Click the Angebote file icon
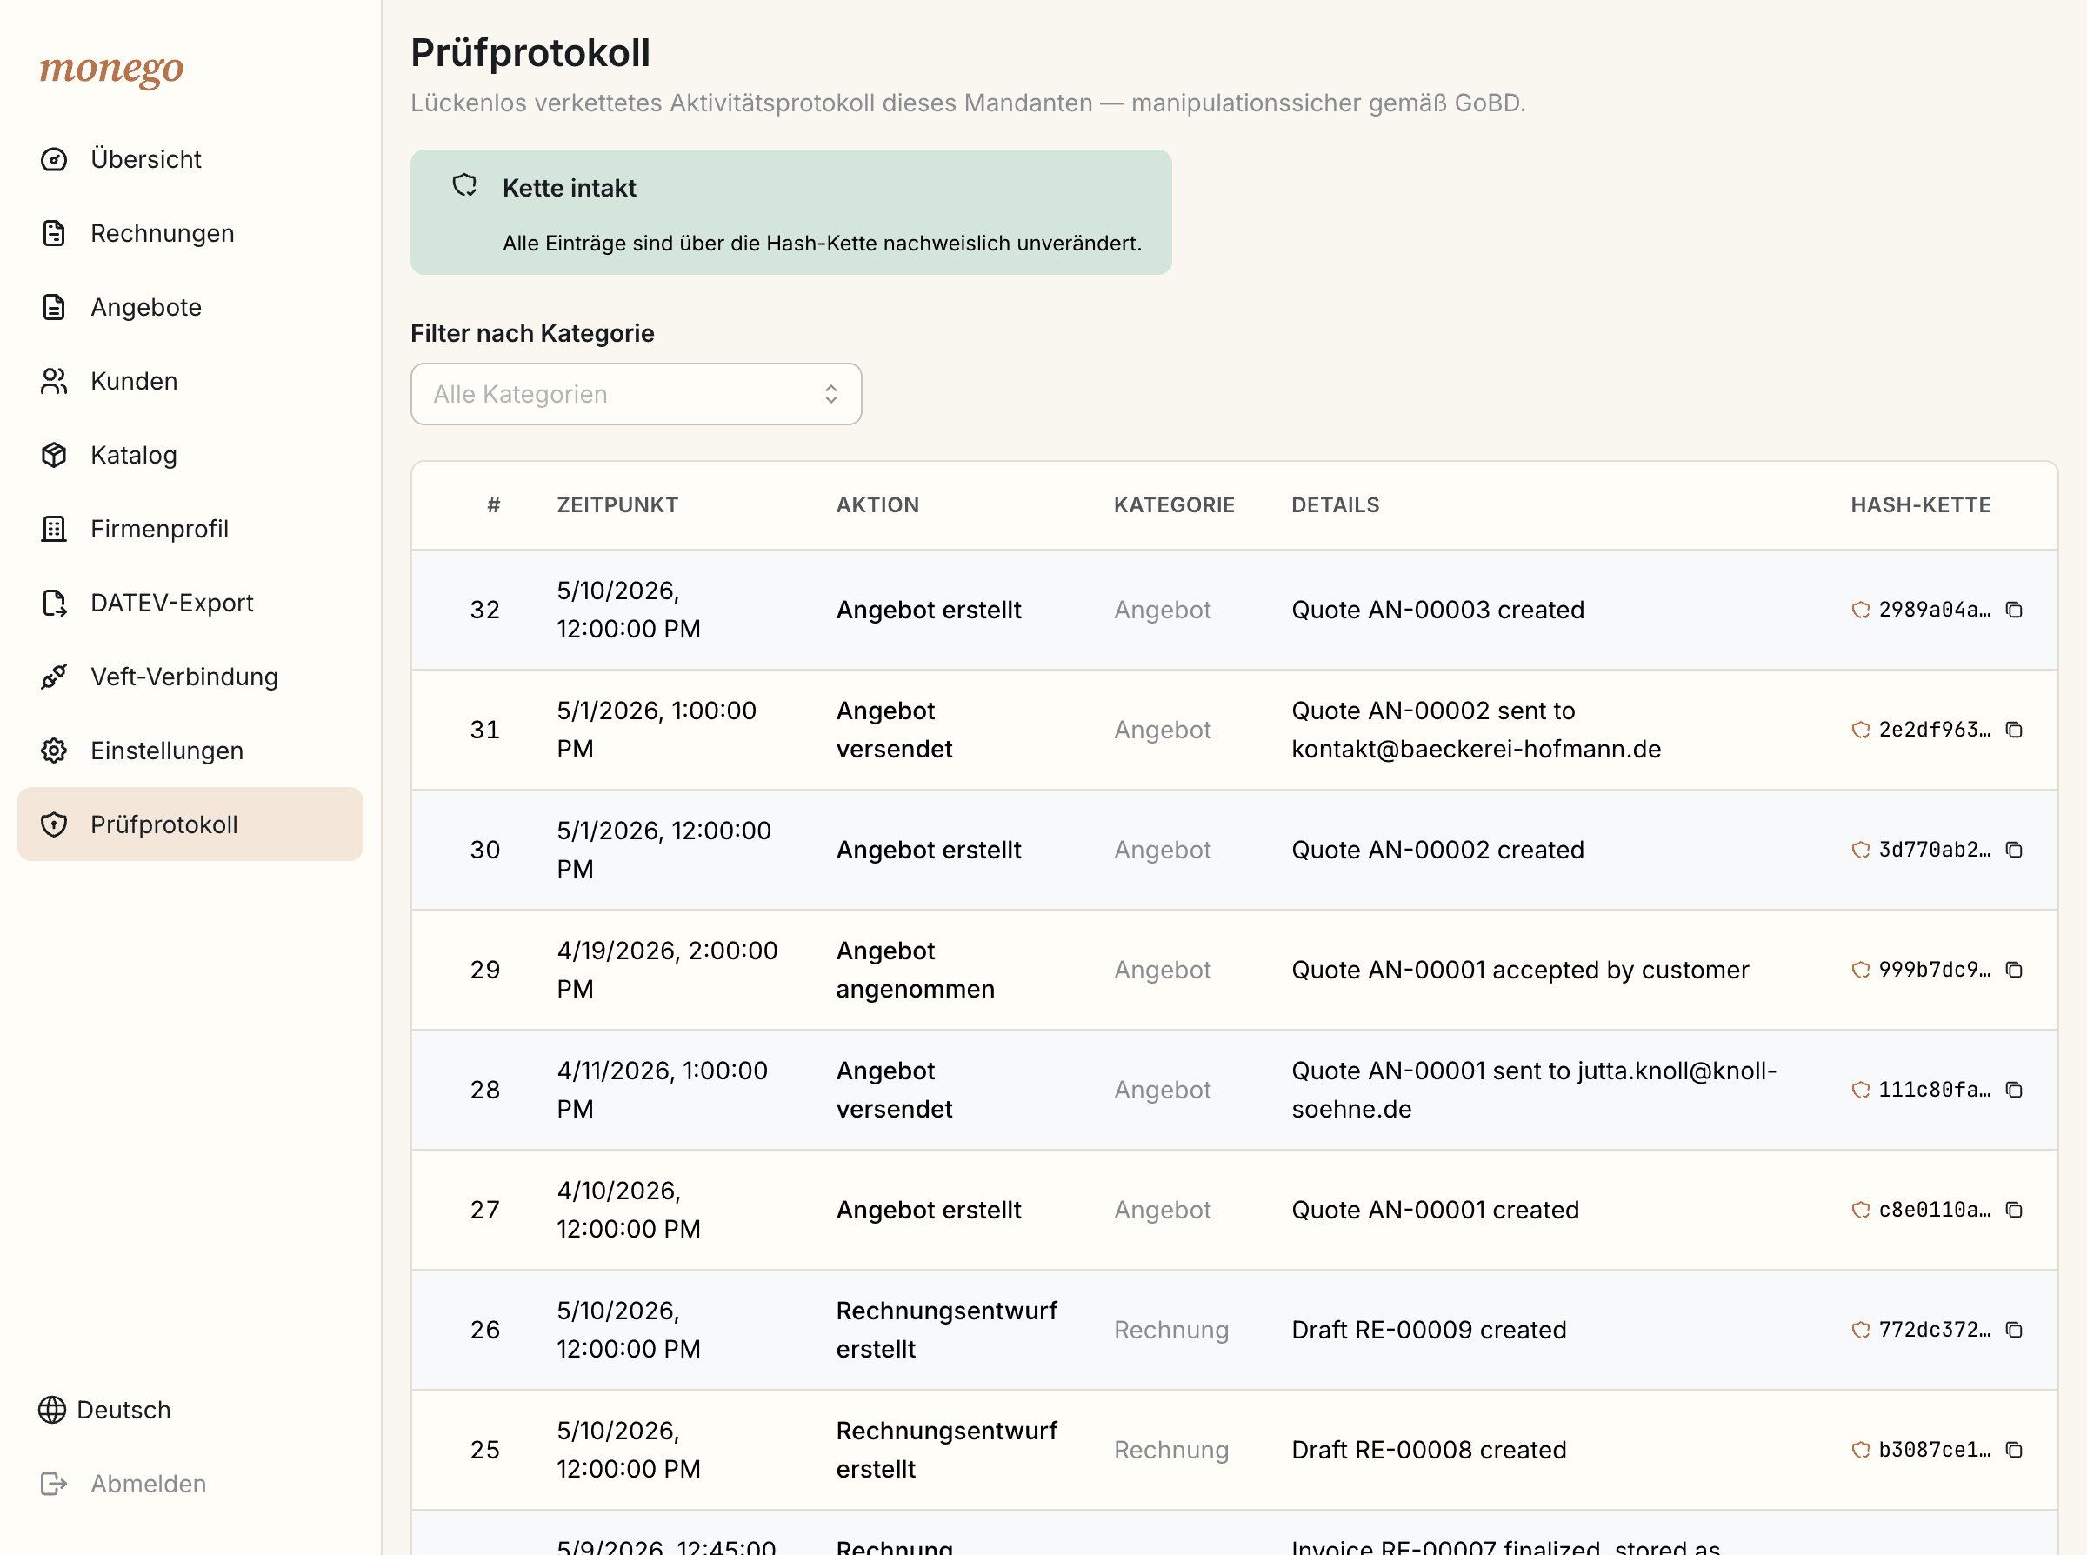 pos(54,307)
